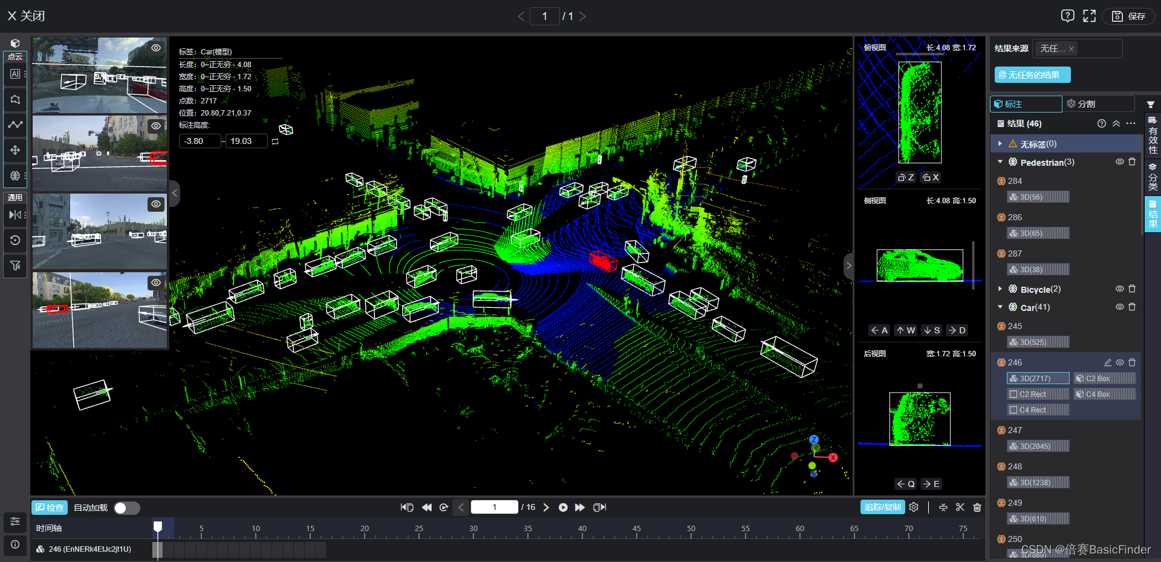Image resolution: width=1161 pixels, height=562 pixels.
Task: Open the tracking settings gear icon
Action: [x=914, y=508]
